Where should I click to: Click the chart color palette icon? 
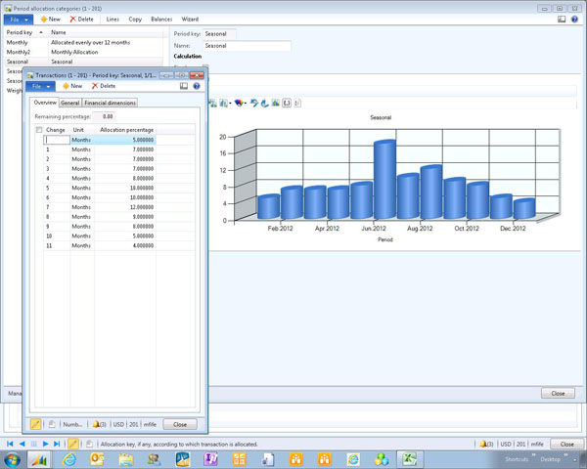[x=240, y=103]
